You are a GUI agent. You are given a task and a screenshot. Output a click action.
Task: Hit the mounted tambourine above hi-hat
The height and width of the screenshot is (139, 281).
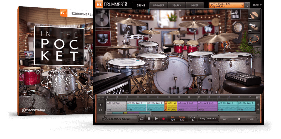(134, 36)
